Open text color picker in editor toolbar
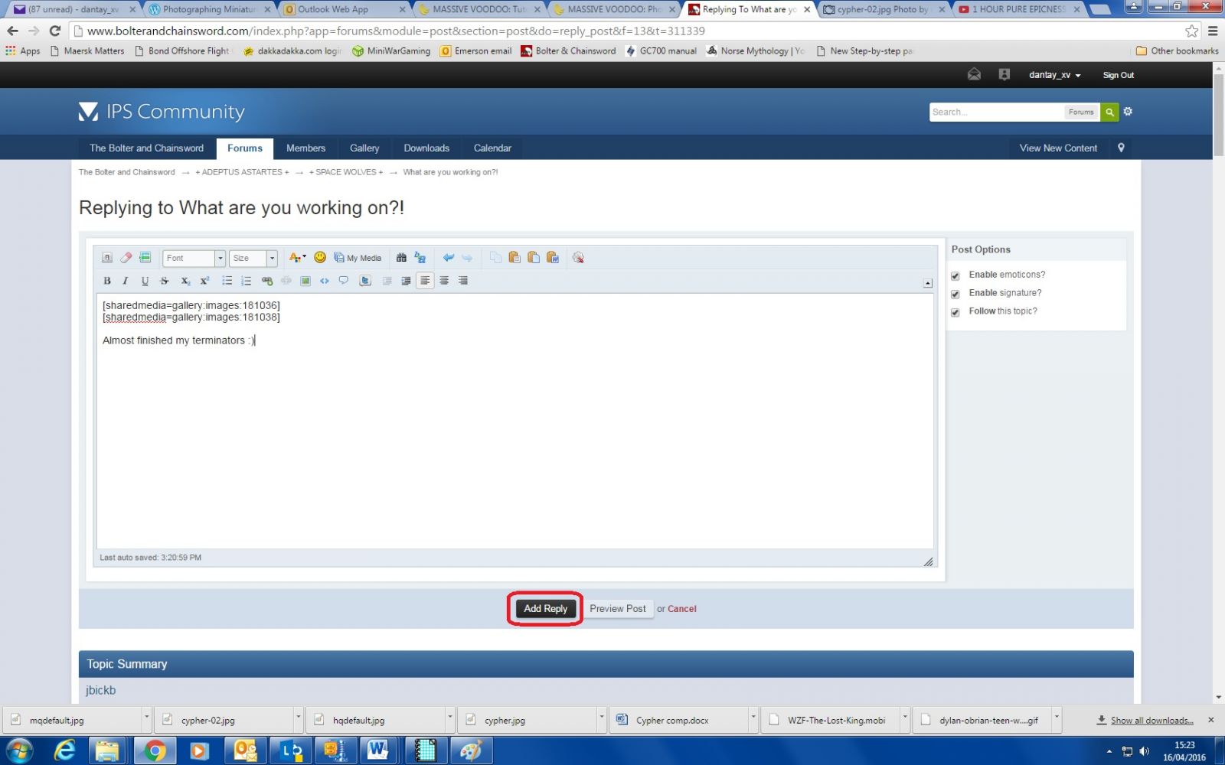 click(x=297, y=258)
